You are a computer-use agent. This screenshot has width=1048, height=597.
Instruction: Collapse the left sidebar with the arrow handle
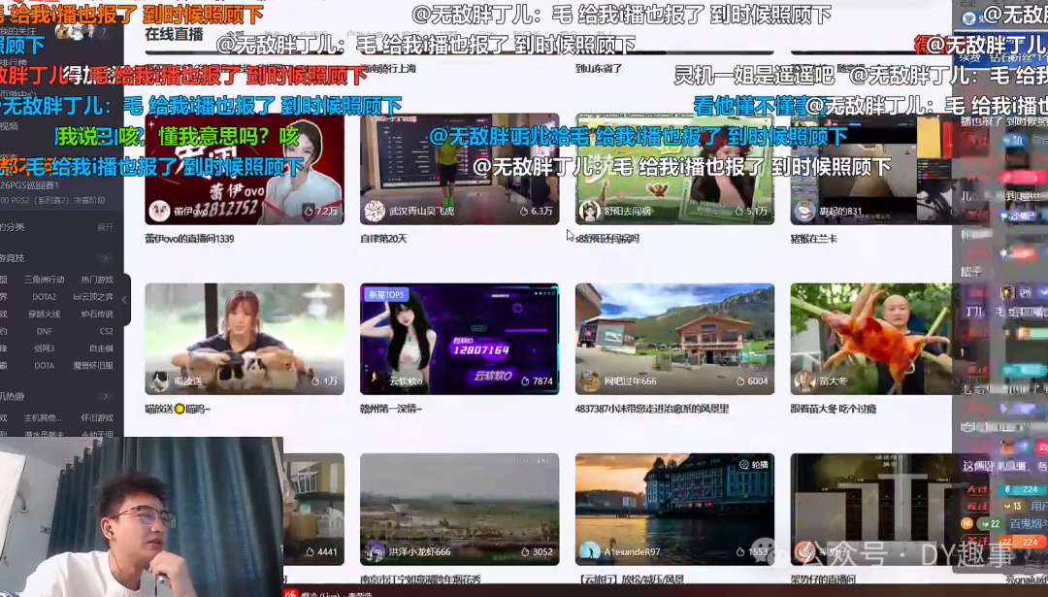[124, 300]
